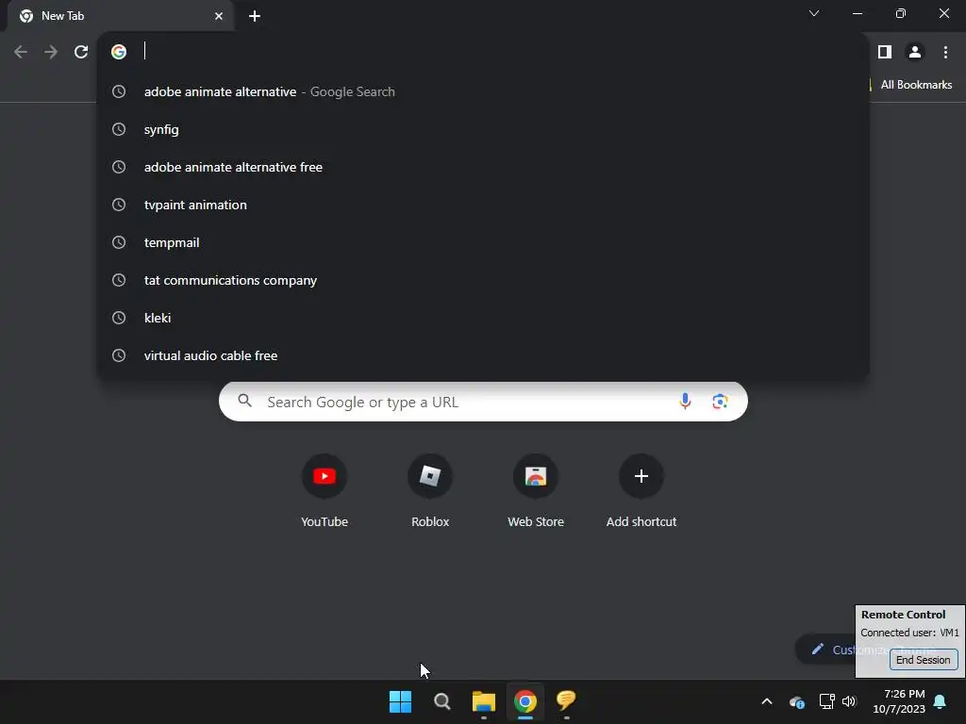Screen dimensions: 966x724
Task: Select the kleki suggestion
Action: point(483,318)
